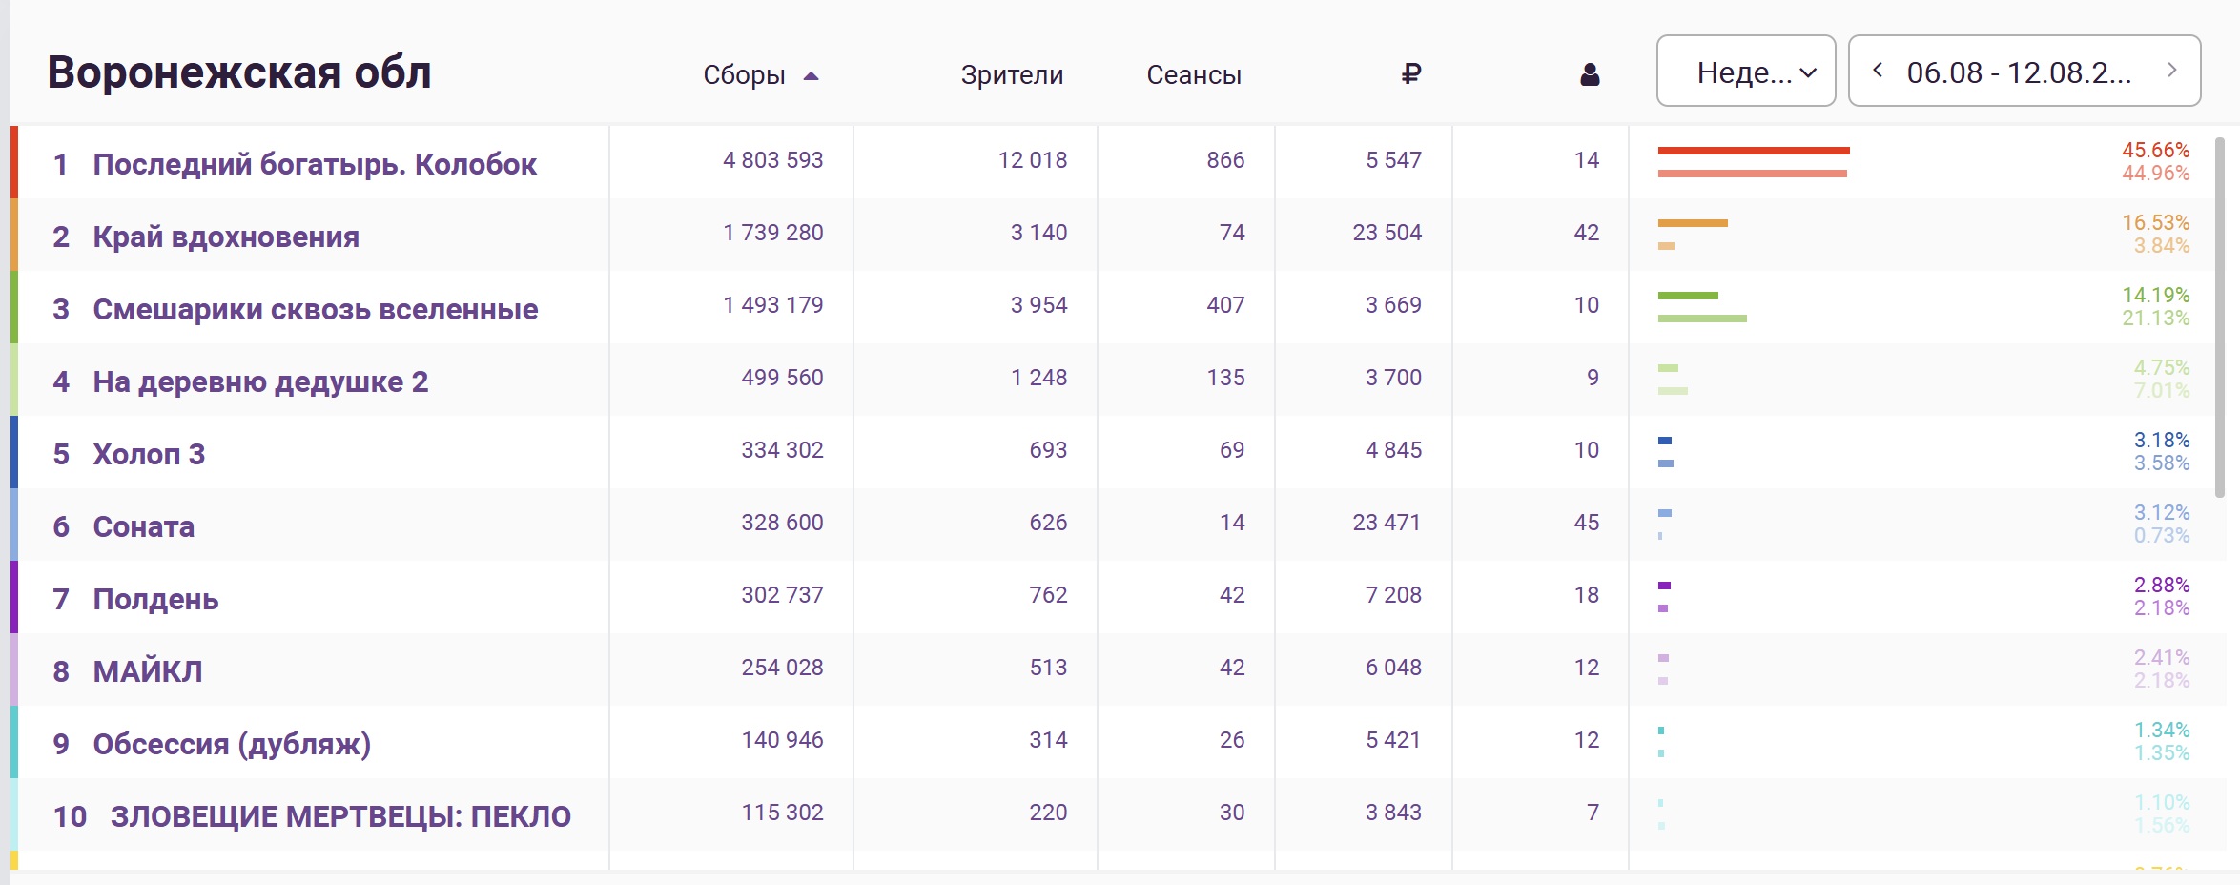Screen dimensions: 2240x885
Task: Sort table by Зрители column
Action: tap(1012, 74)
